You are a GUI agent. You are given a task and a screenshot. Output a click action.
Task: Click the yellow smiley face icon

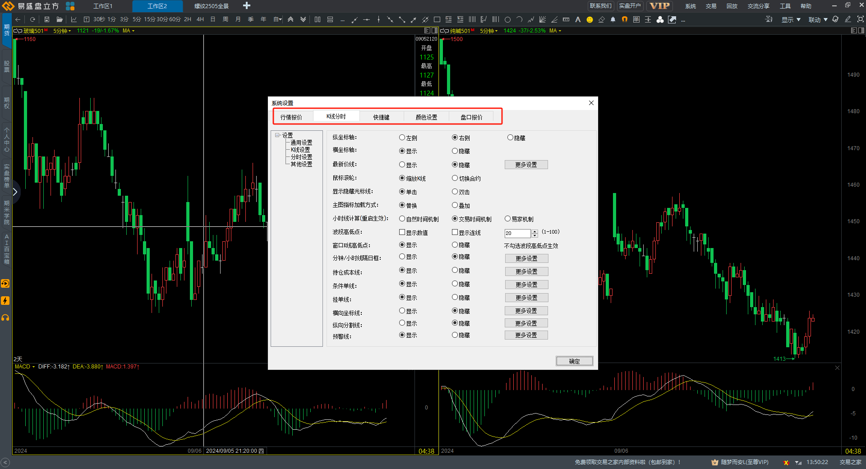click(590, 19)
